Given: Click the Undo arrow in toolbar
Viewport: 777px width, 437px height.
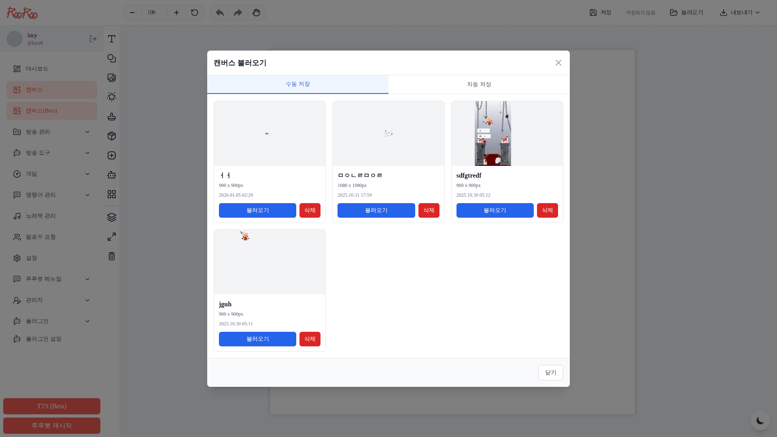Looking at the screenshot, I should (x=220, y=13).
